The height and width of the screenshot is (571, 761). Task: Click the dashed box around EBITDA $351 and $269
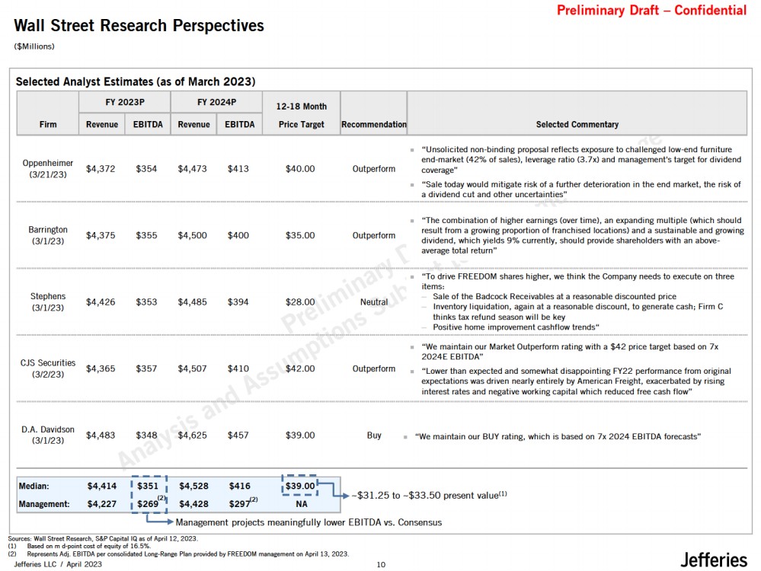click(x=149, y=493)
